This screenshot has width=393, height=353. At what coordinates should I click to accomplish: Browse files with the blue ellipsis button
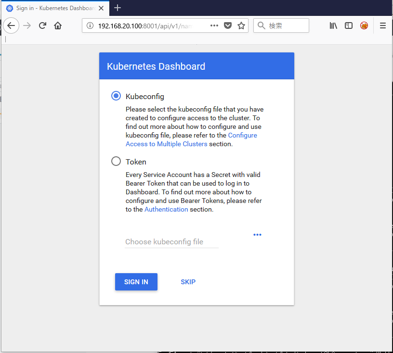257,235
